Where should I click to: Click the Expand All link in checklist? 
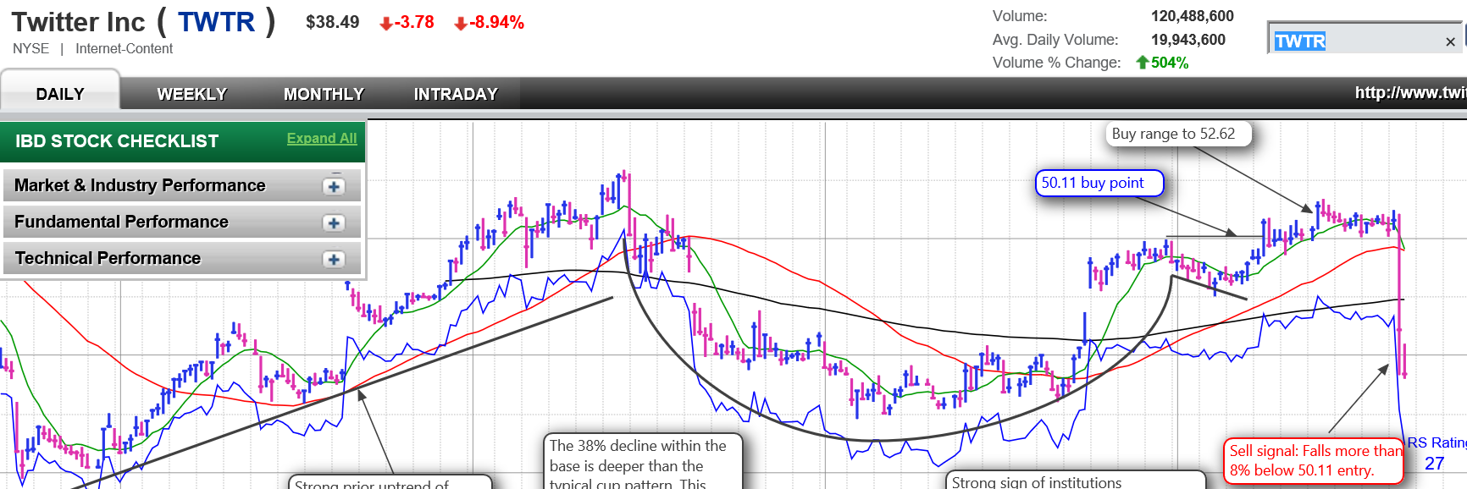coord(322,138)
